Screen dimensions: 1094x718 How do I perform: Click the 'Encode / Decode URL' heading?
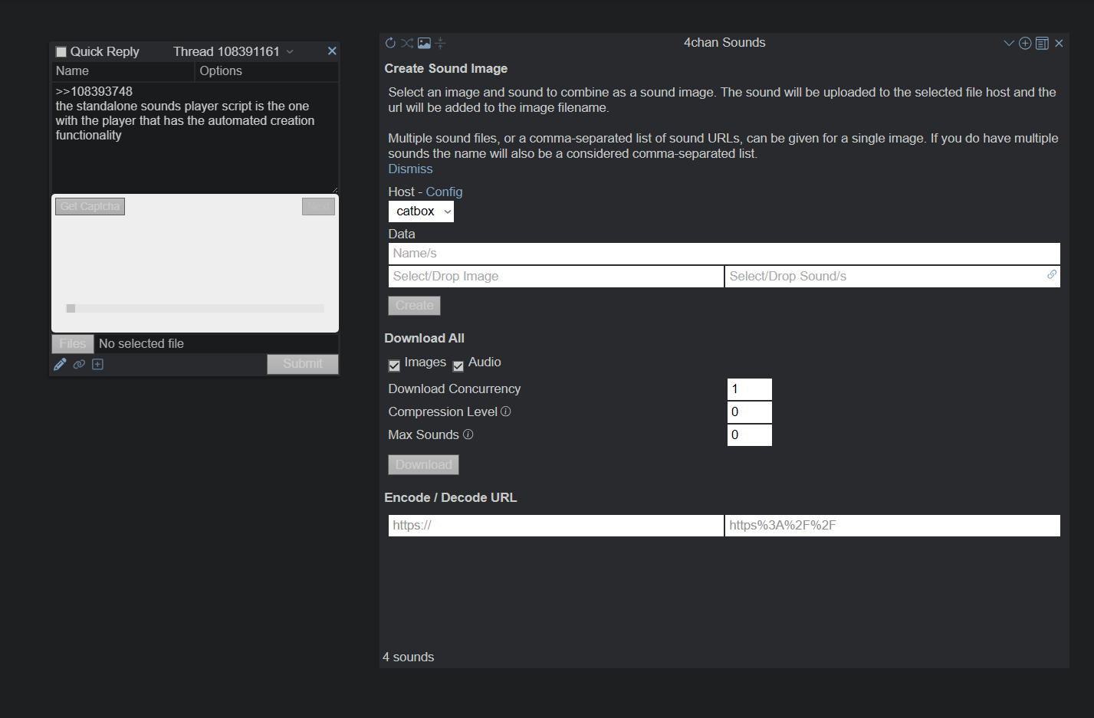click(451, 497)
